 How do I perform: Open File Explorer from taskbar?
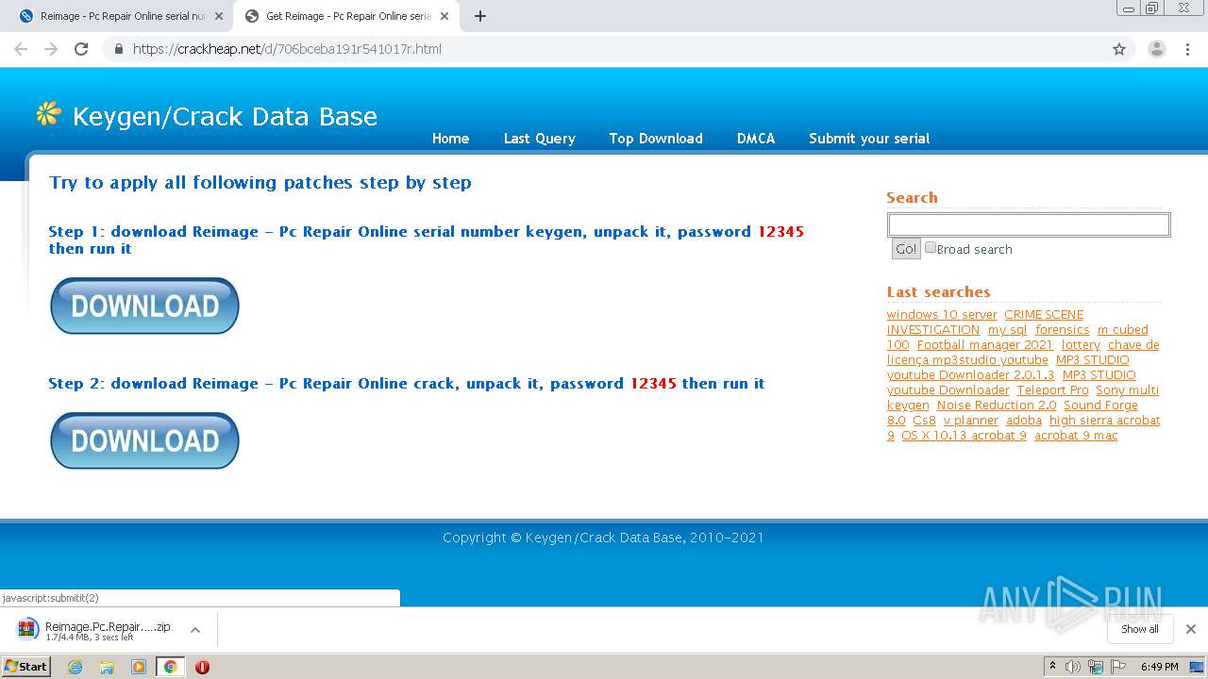pyautogui.click(x=107, y=667)
